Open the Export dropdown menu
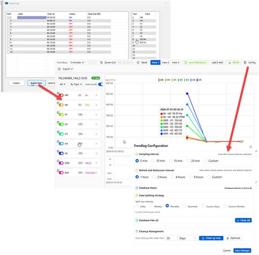259x255 pixels. point(66,69)
